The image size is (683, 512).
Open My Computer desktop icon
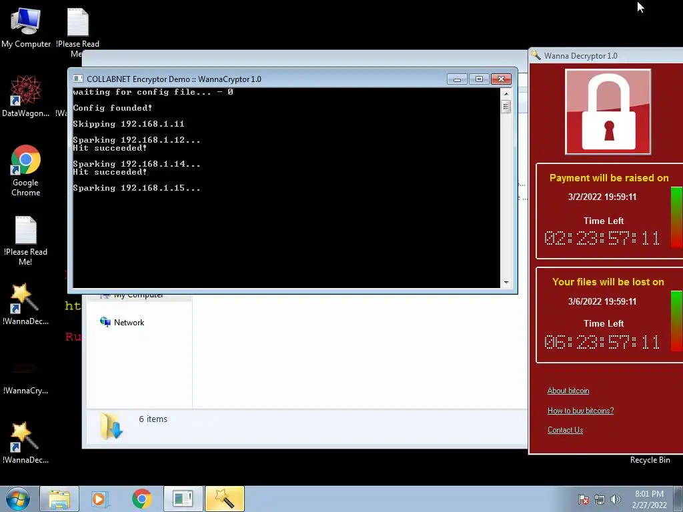pyautogui.click(x=26, y=28)
